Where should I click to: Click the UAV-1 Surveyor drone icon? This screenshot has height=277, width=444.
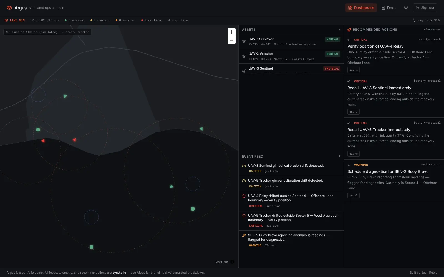pos(244,42)
